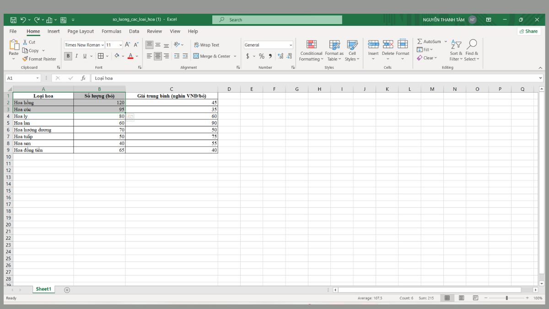549x309 pixels.
Task: Apply Accounting dollar number format
Action: click(x=248, y=56)
